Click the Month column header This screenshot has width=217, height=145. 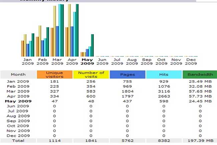(x=18, y=75)
